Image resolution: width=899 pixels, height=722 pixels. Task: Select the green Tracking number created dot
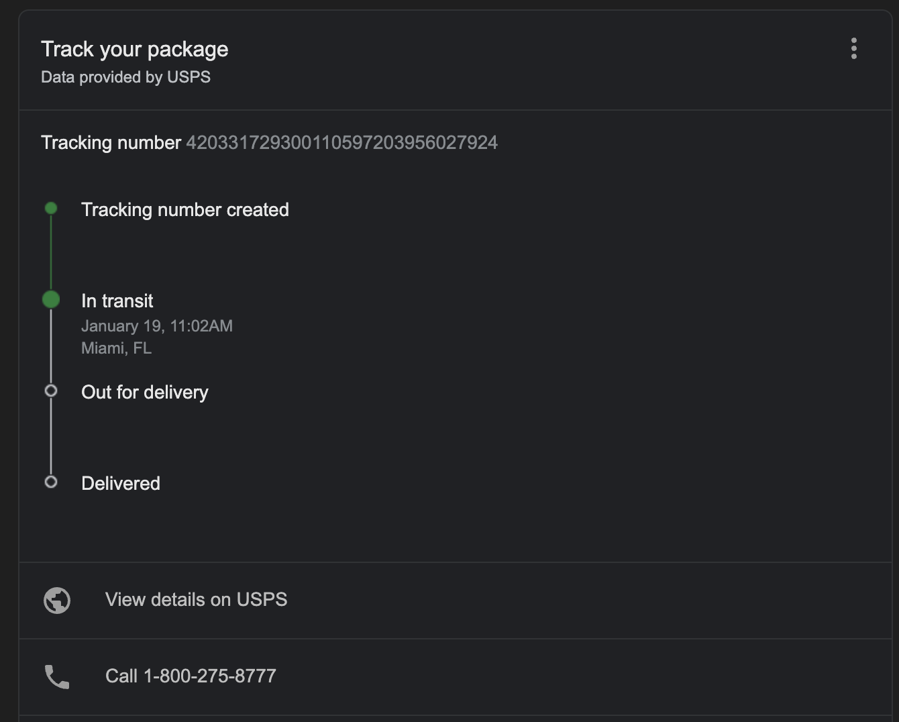click(x=51, y=209)
